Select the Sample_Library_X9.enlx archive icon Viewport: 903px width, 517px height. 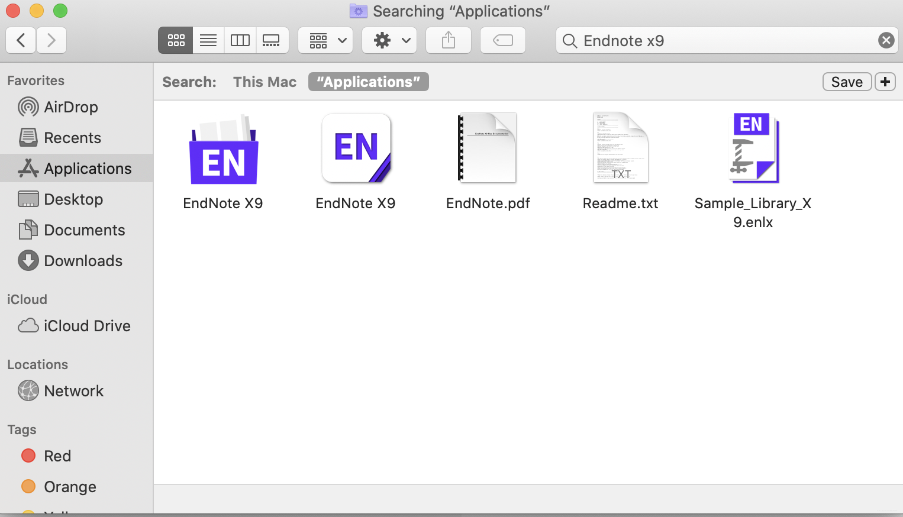(x=753, y=148)
